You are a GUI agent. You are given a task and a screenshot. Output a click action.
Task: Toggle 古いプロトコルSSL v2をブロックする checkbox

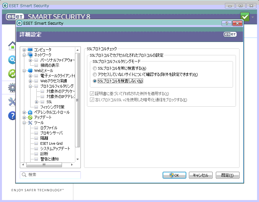(92, 100)
